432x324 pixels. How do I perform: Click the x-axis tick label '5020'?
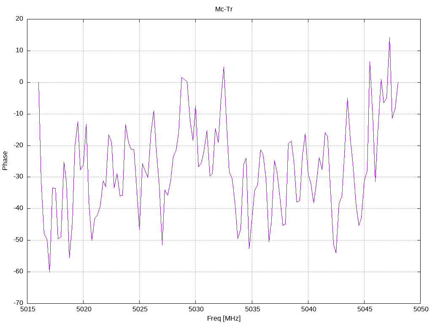pyautogui.click(x=84, y=309)
